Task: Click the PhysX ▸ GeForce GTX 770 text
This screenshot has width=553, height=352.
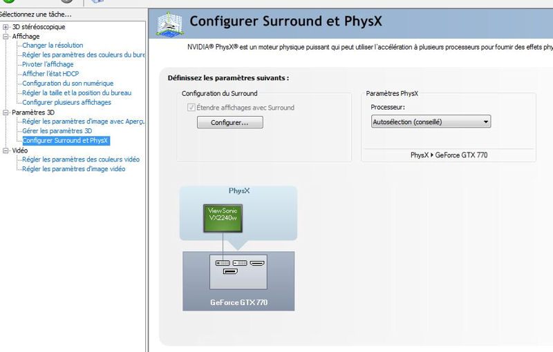Action: tap(449, 155)
